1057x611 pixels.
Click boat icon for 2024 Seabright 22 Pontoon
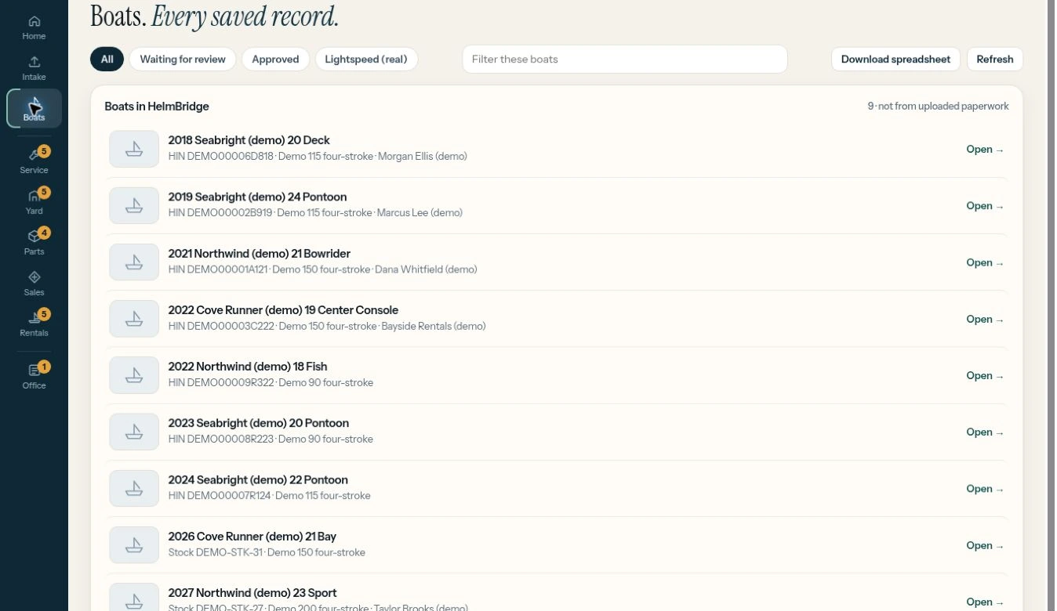pyautogui.click(x=134, y=488)
